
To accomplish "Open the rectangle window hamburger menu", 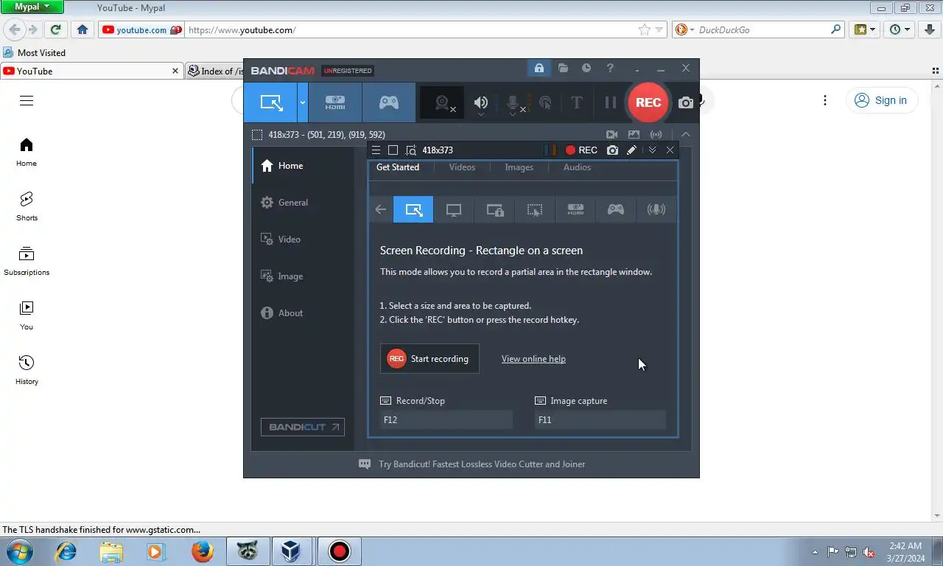I will [x=376, y=150].
